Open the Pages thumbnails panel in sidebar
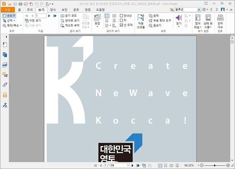Image resolution: width=235 pixels, height=169 pixels. 5,55
